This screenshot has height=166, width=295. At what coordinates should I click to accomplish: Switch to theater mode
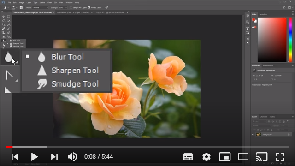click(243, 157)
